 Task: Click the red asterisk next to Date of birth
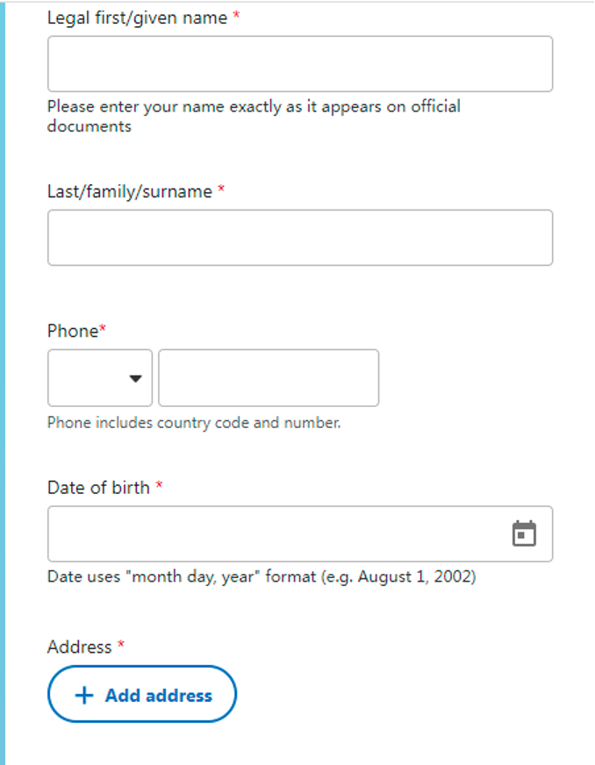(159, 486)
